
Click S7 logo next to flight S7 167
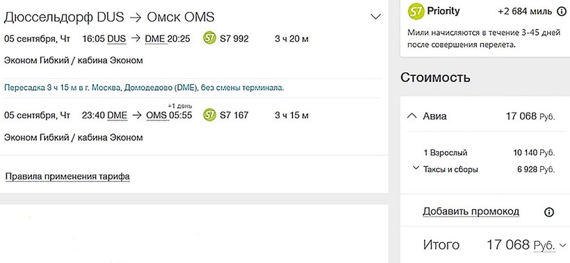[210, 115]
